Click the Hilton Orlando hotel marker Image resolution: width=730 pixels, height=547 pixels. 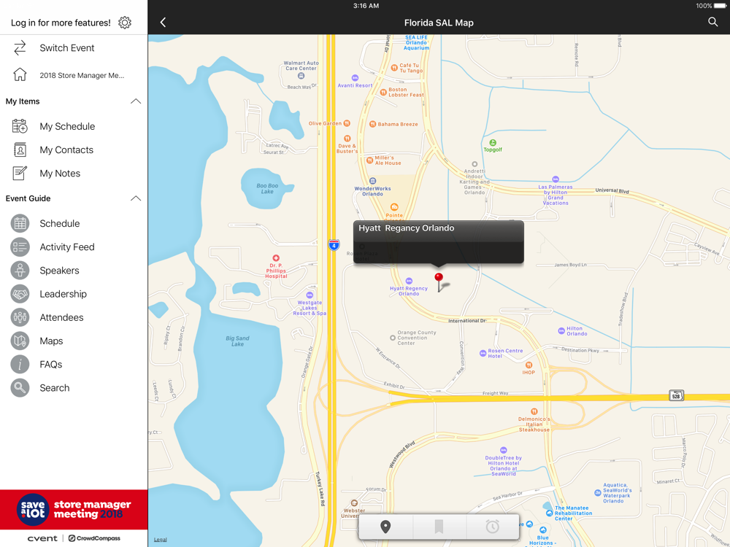[561, 331]
